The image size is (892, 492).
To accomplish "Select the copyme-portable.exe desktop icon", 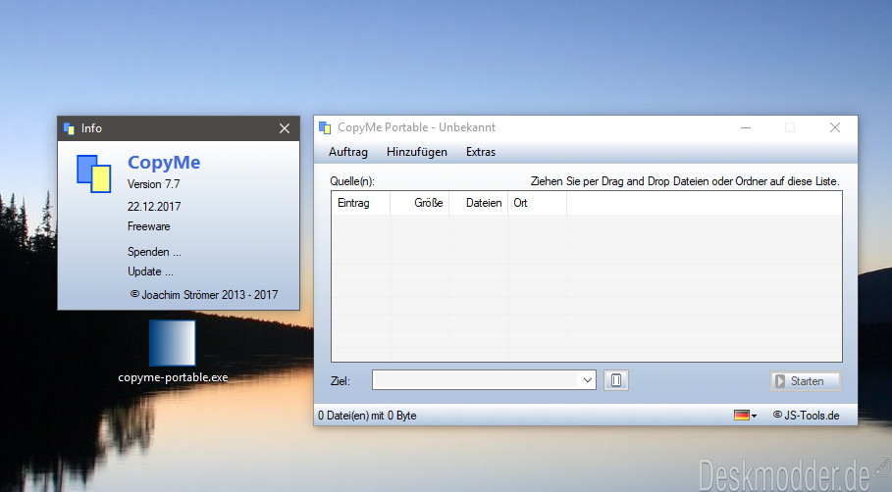I will click(173, 351).
